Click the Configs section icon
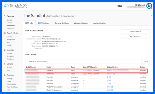This screenshot has height=94, width=155. pyautogui.click(x=4, y=50)
